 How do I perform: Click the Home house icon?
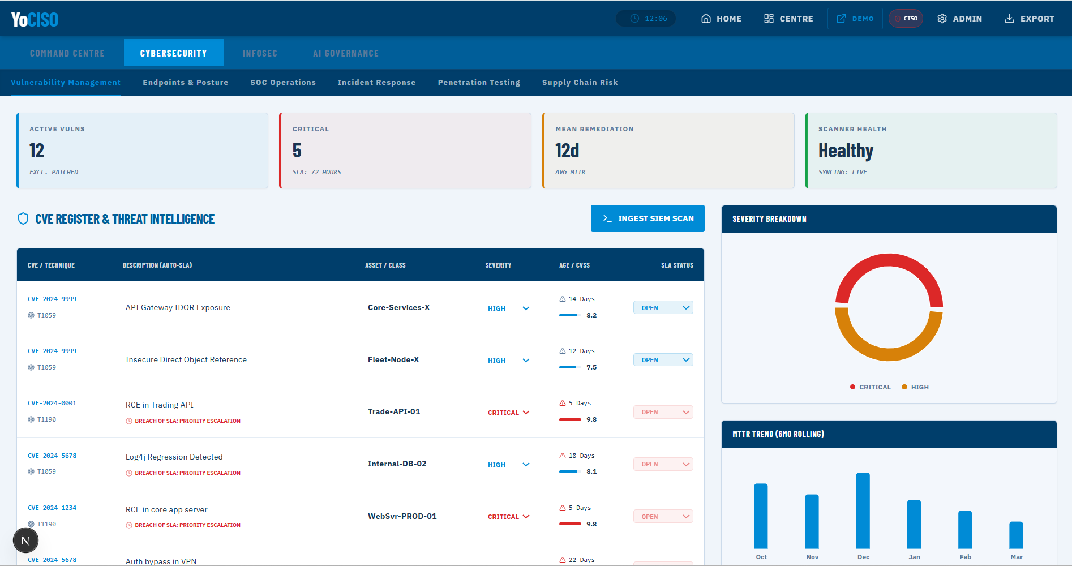coord(706,19)
